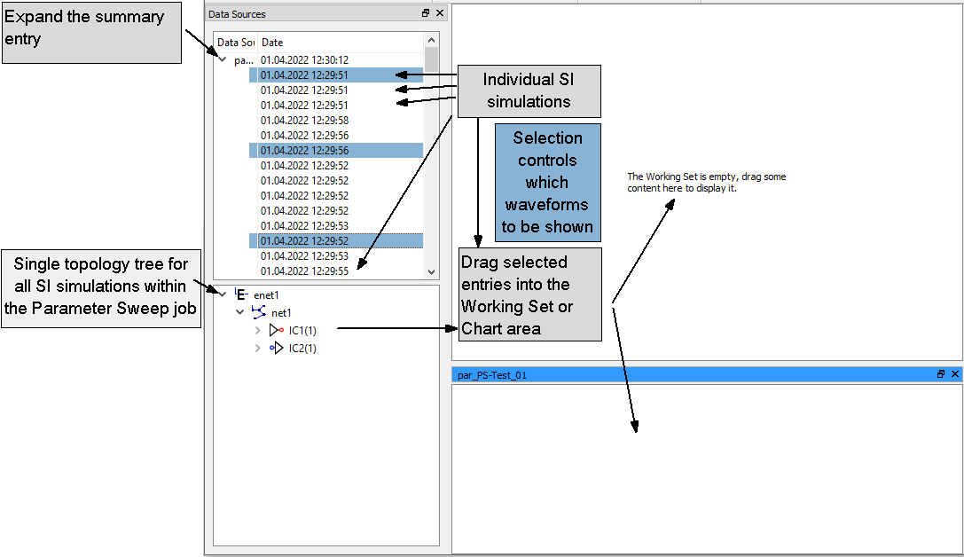Click the IC2(1) receiver pin icon
964x557 pixels.
click(276, 349)
